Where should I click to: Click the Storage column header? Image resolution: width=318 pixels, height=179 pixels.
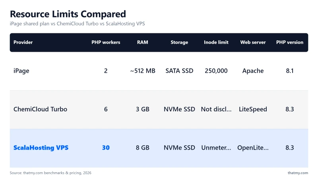pyautogui.click(x=179, y=42)
